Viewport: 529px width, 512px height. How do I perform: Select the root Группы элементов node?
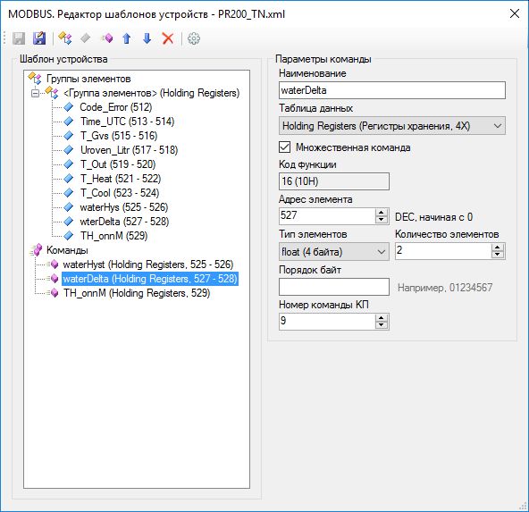coord(88,79)
